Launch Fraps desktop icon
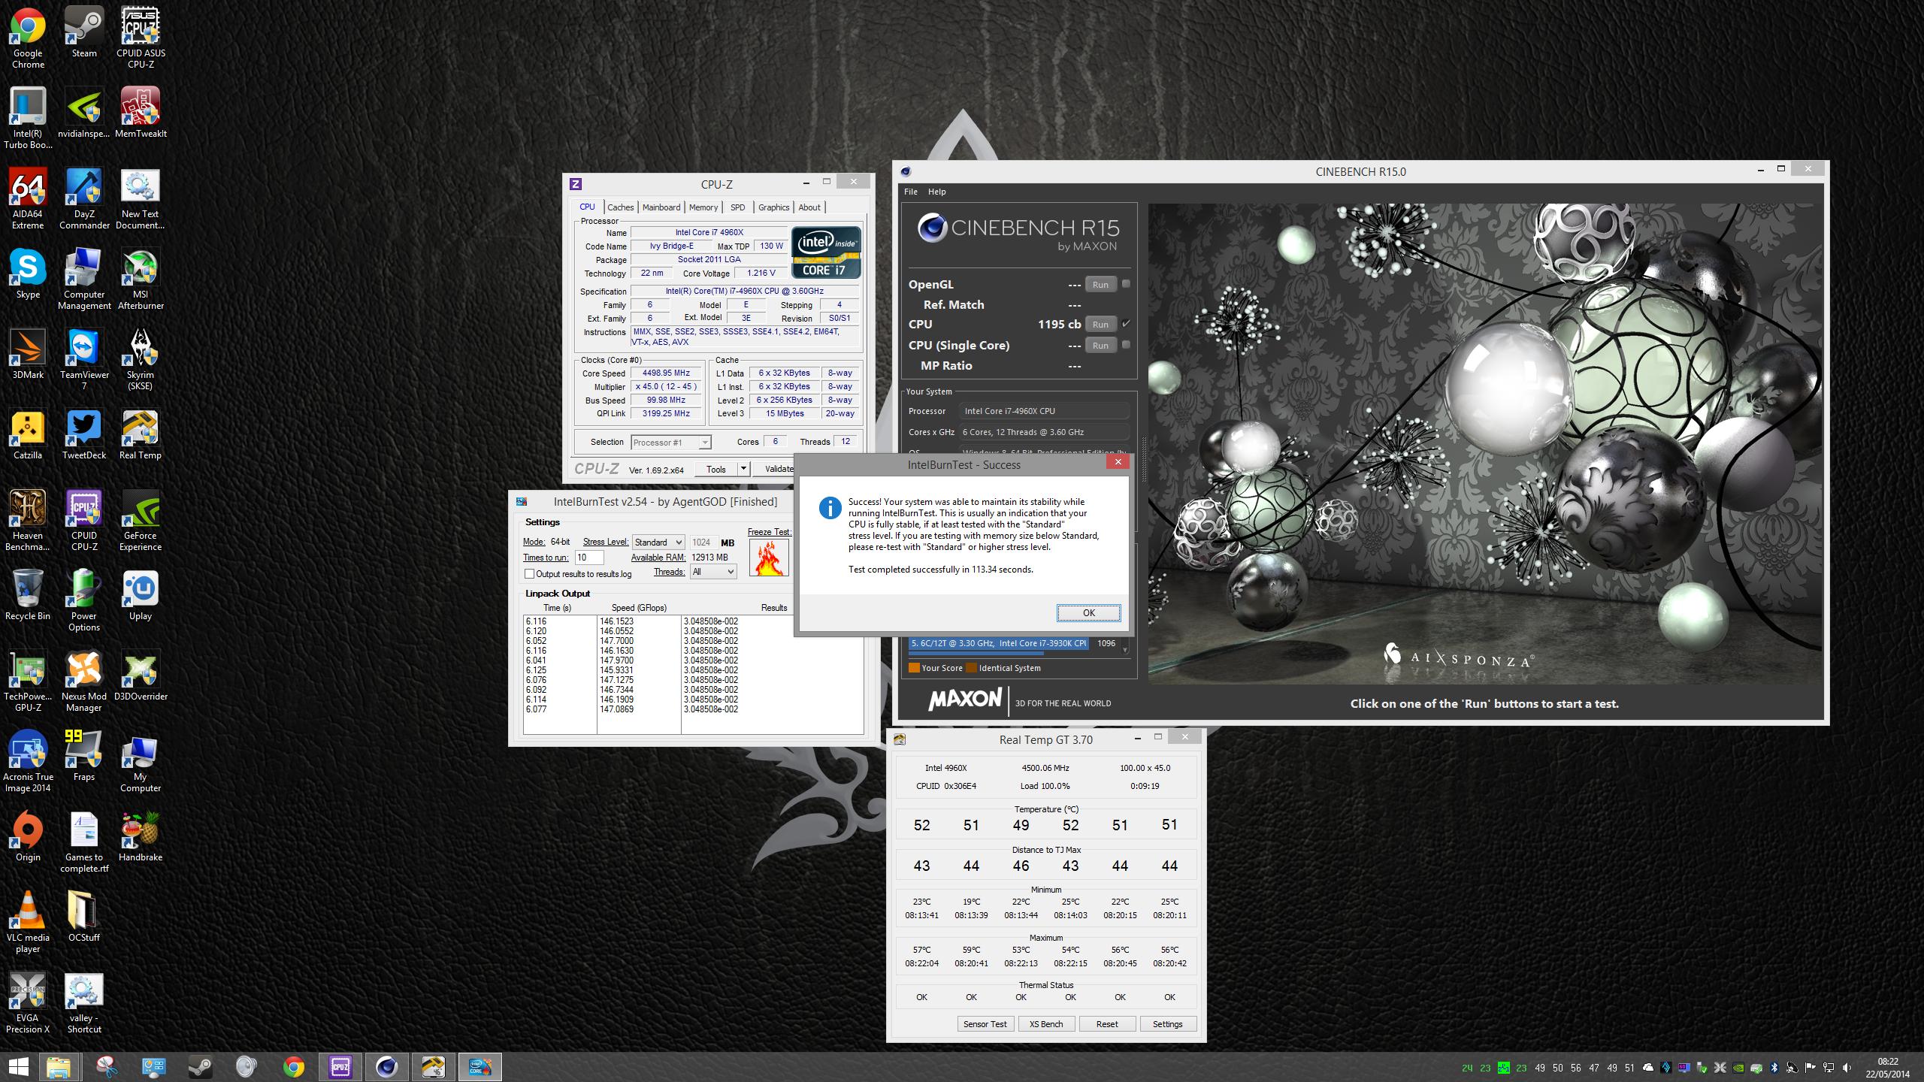 pyautogui.click(x=84, y=757)
